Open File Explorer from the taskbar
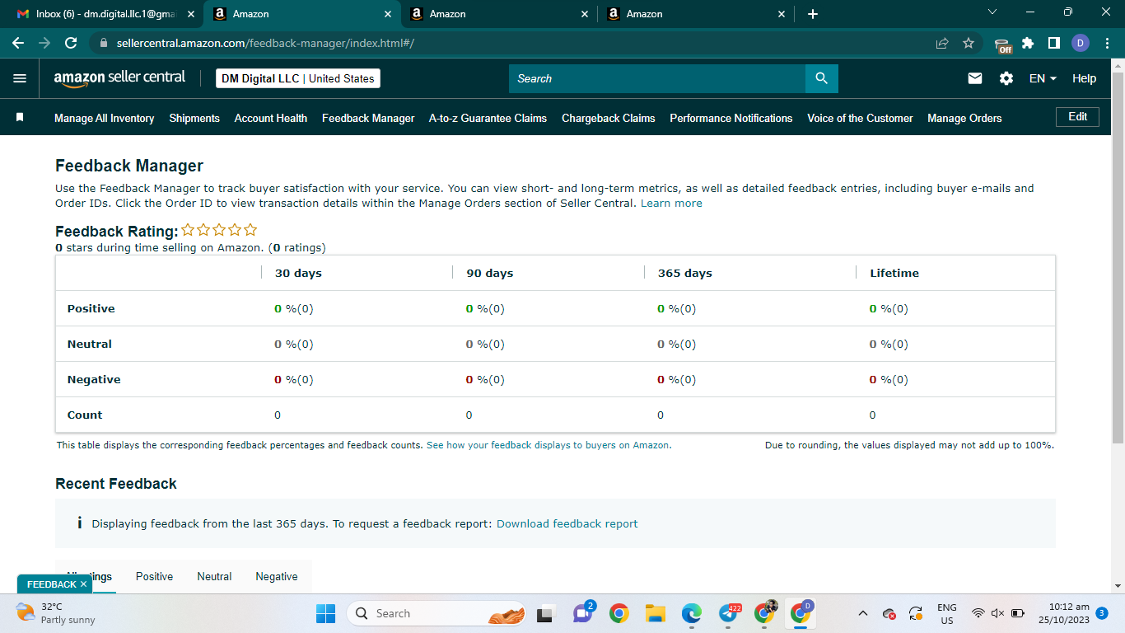This screenshot has width=1125, height=633. (656, 613)
